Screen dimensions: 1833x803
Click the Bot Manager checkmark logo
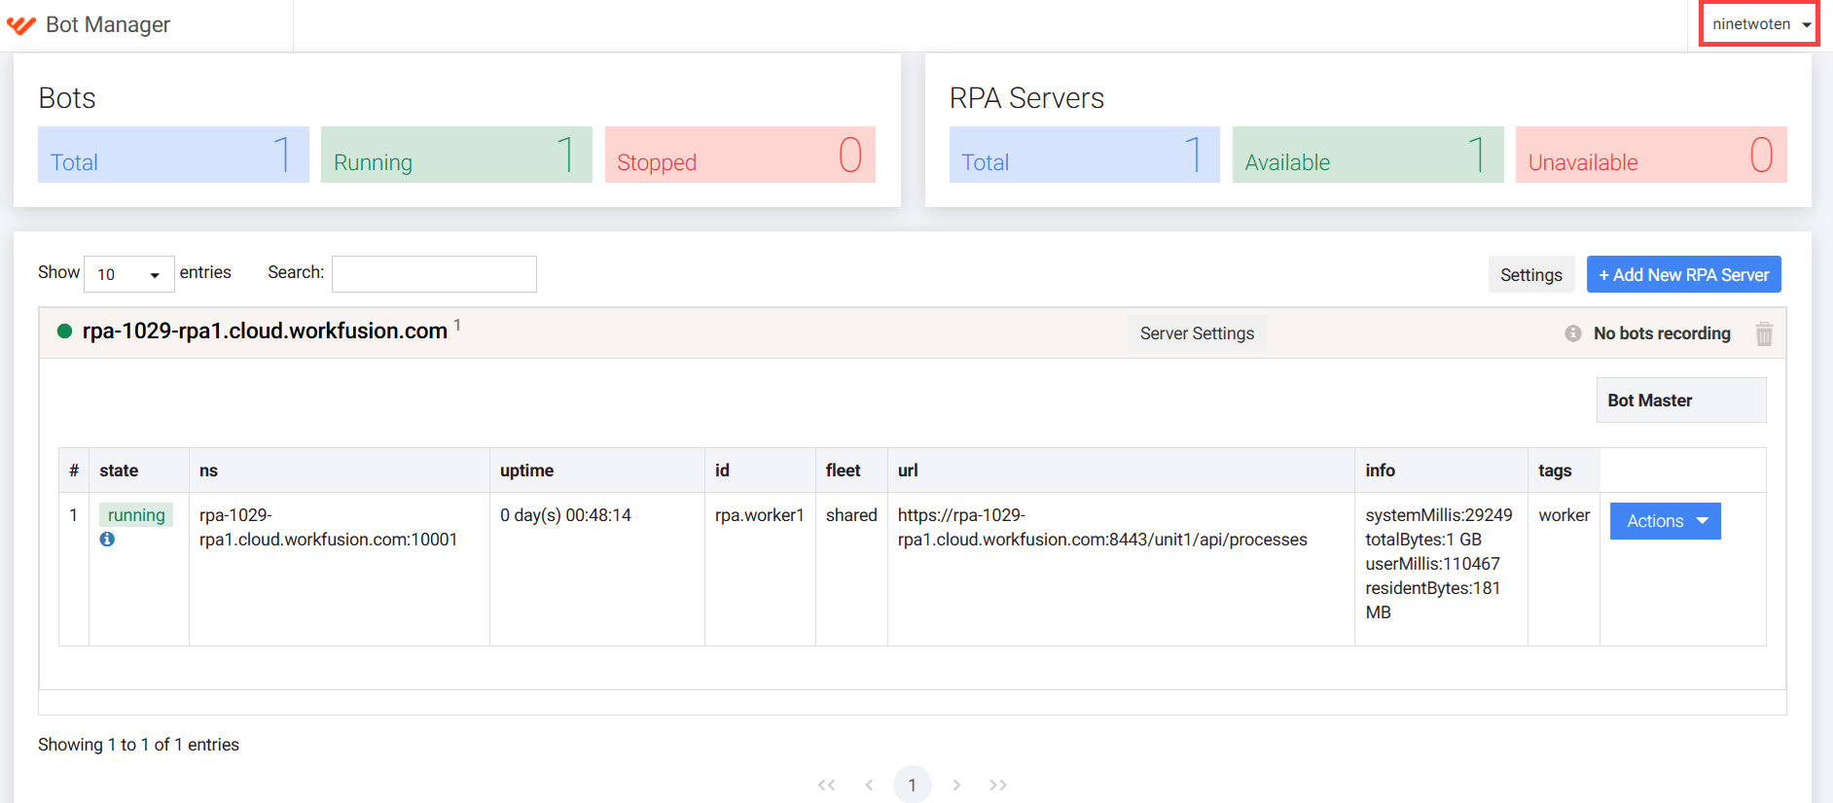coord(21,24)
